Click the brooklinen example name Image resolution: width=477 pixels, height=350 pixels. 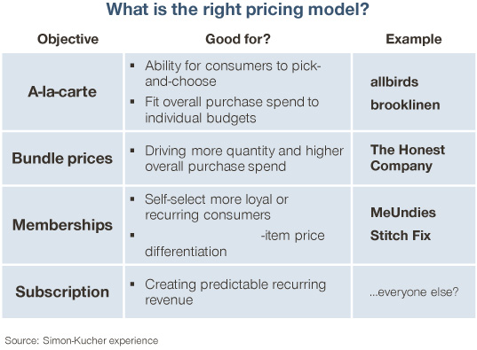point(405,105)
